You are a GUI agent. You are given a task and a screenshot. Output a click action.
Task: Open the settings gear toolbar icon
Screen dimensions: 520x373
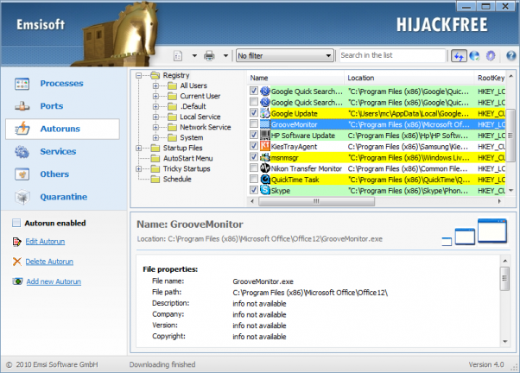(x=491, y=56)
